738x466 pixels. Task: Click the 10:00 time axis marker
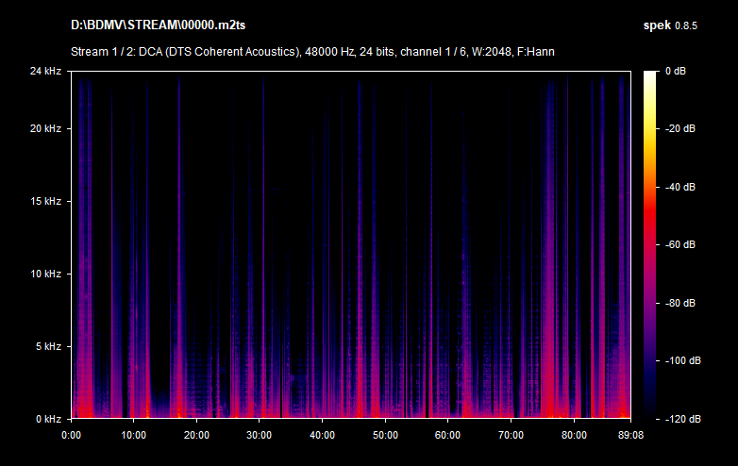[134, 435]
